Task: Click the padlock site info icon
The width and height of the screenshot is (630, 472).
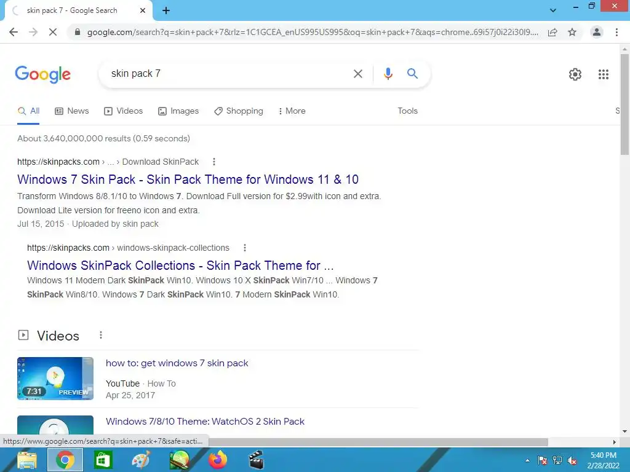Action: [x=78, y=32]
